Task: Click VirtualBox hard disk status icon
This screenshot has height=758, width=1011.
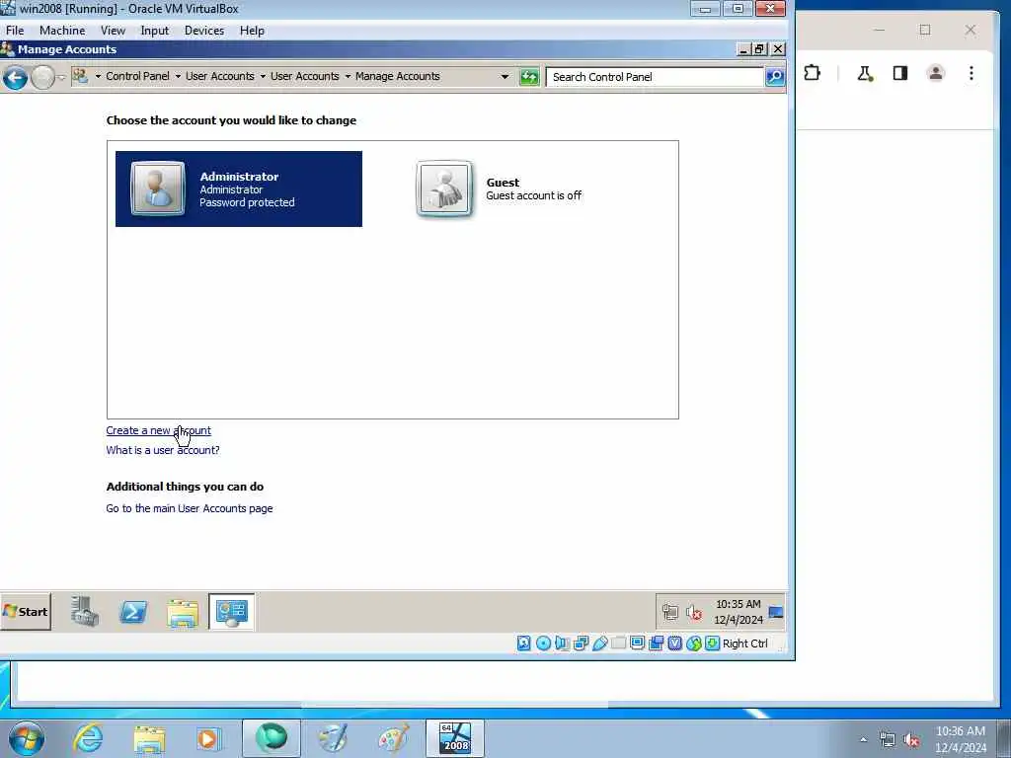Action: click(x=524, y=644)
